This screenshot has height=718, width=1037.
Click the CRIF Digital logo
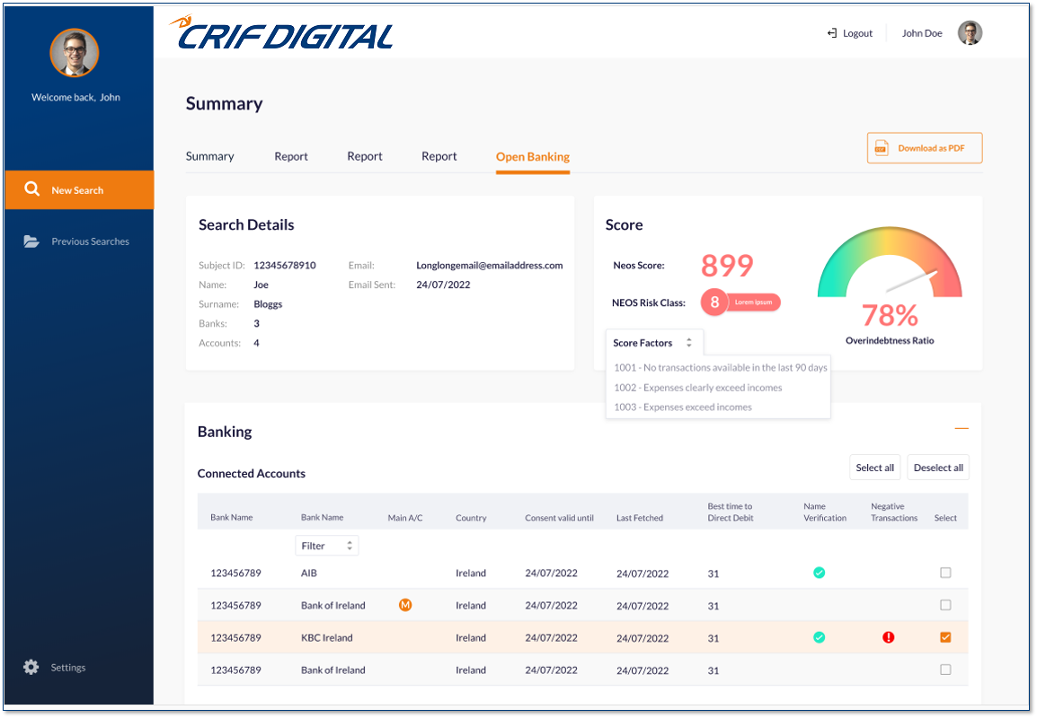point(282,33)
